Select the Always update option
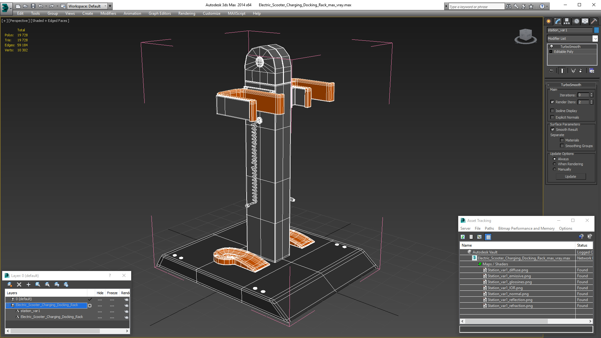601x338 pixels. pos(554,159)
